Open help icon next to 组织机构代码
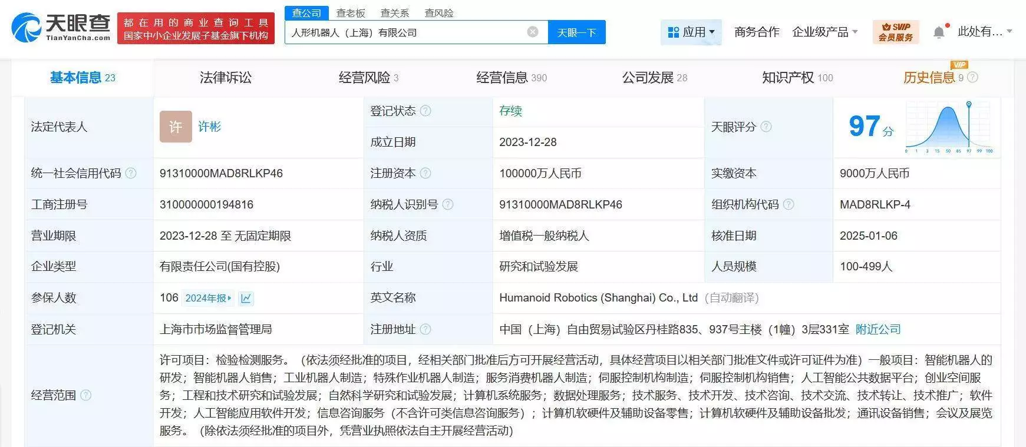 tap(789, 204)
